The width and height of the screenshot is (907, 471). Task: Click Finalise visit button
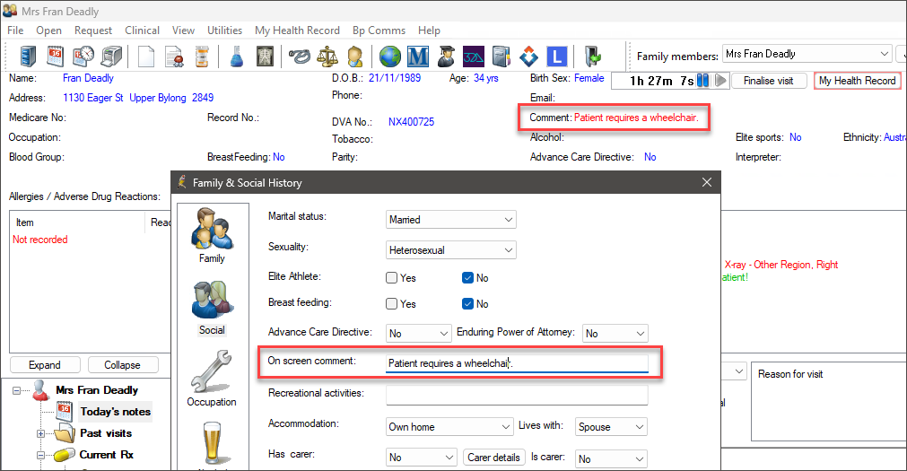point(768,81)
